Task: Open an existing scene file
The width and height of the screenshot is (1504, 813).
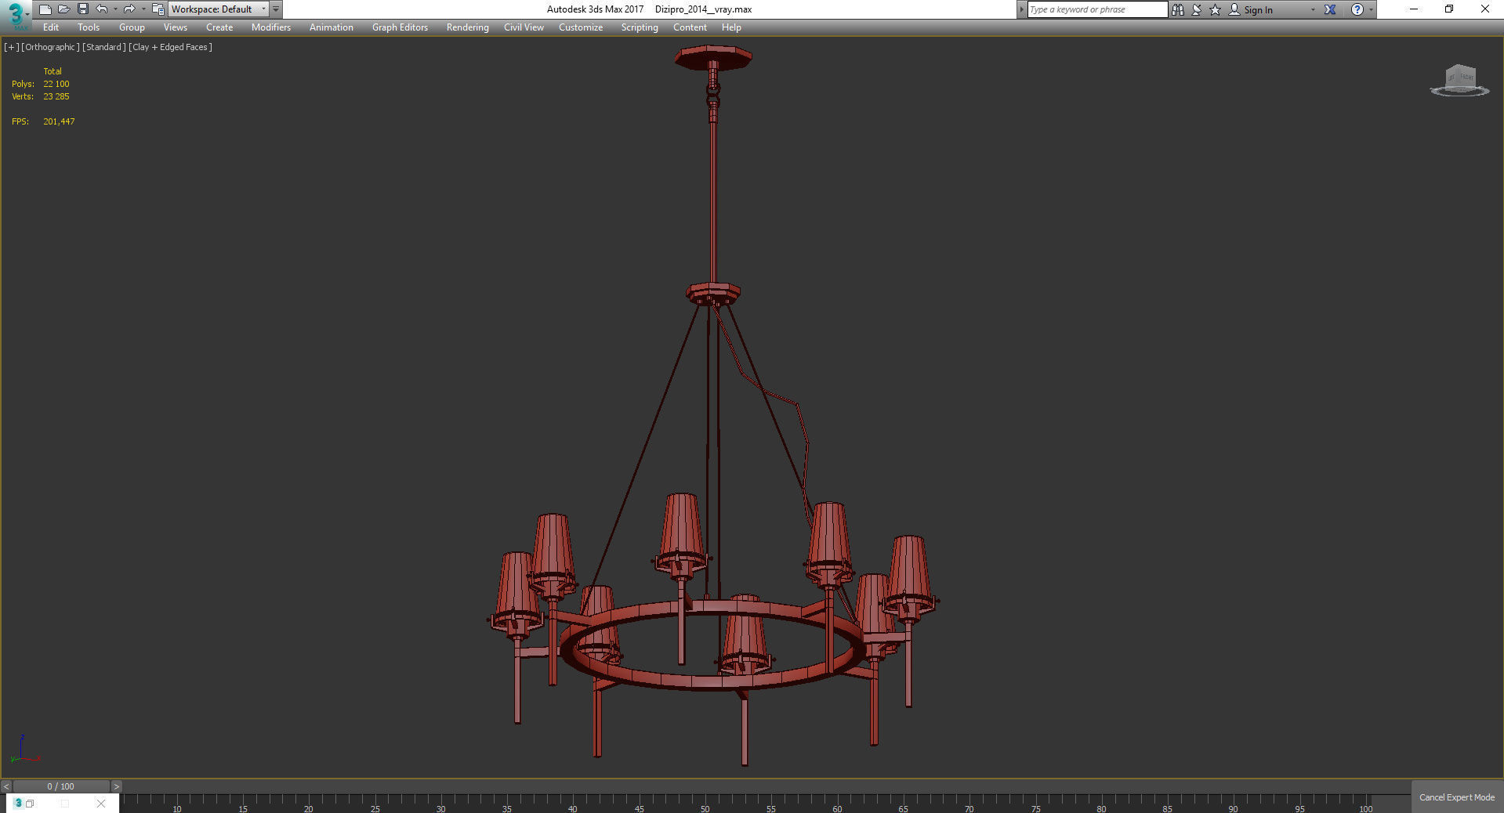Action: pos(63,9)
